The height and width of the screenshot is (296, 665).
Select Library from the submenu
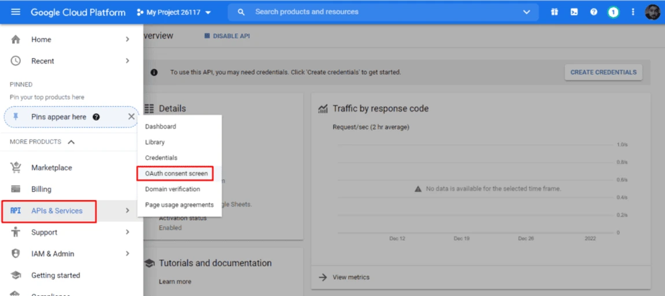coord(179,143)
